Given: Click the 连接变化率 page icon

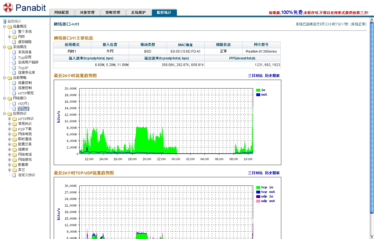Looking at the screenshot, I should pos(14,73).
